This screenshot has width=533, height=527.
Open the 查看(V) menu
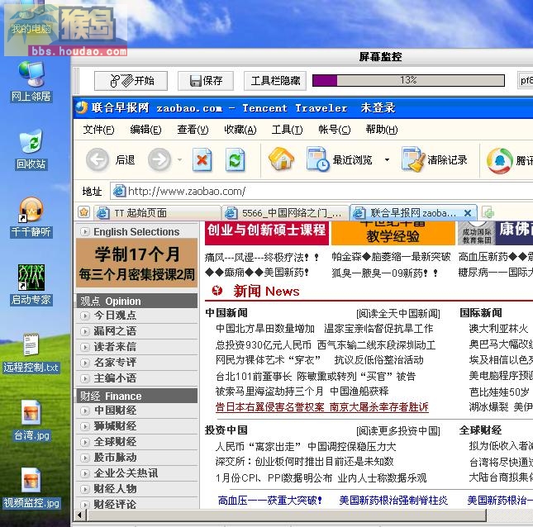193,130
